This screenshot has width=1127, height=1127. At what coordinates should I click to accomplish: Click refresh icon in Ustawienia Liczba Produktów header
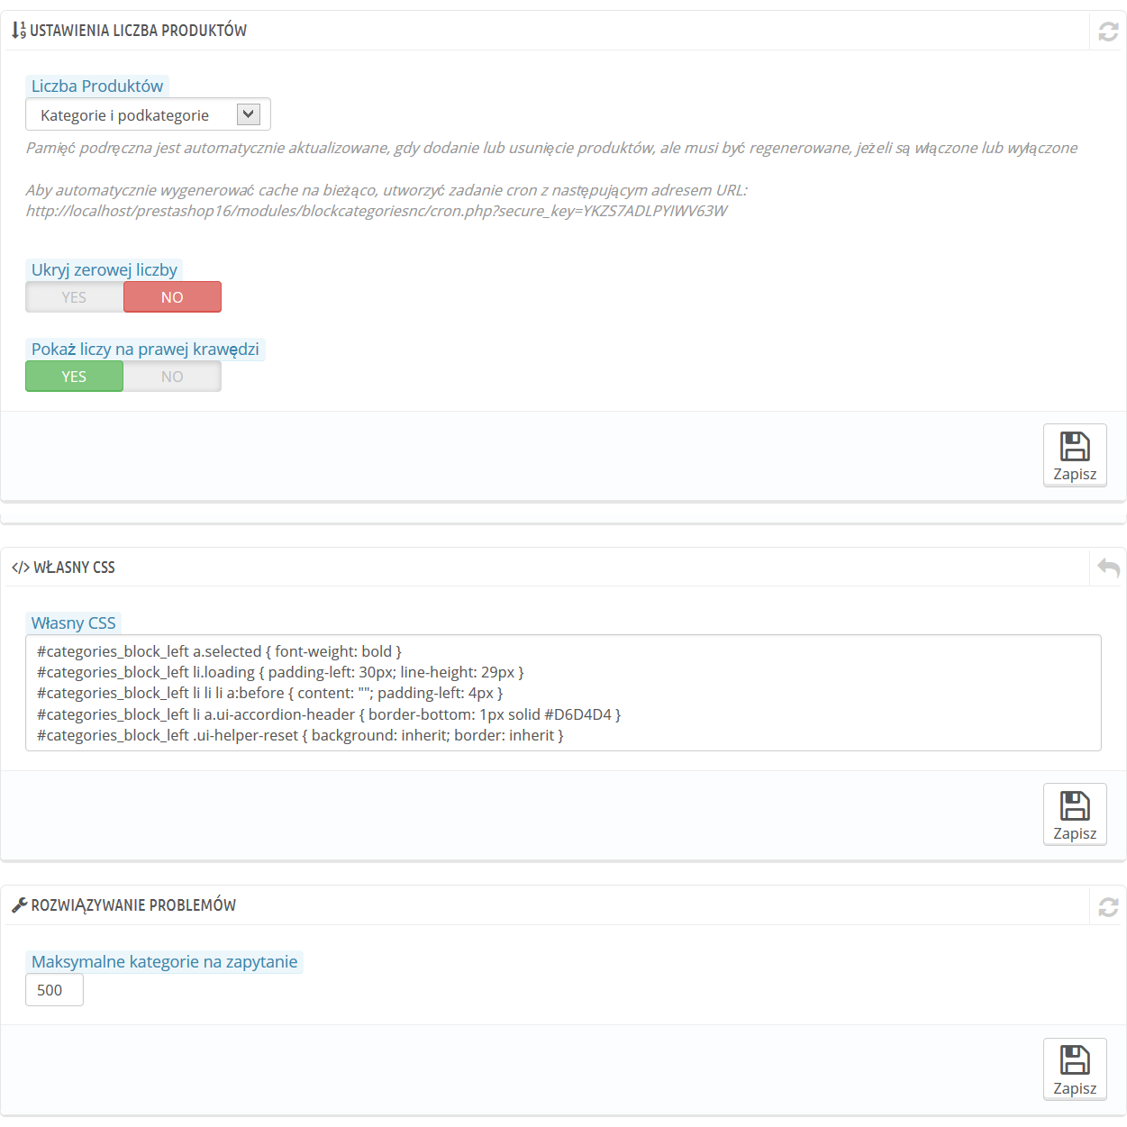tap(1108, 32)
